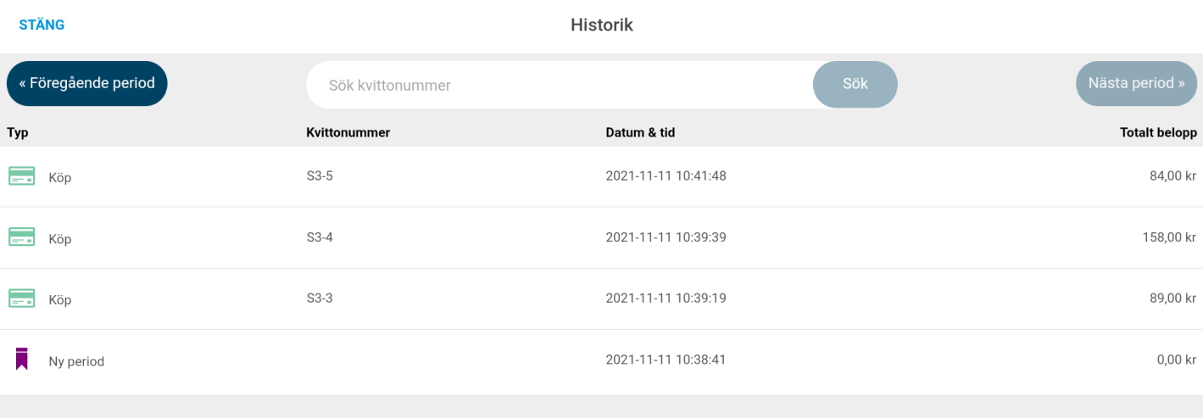Select receipt number S3-4
1203x418 pixels.
320,237
